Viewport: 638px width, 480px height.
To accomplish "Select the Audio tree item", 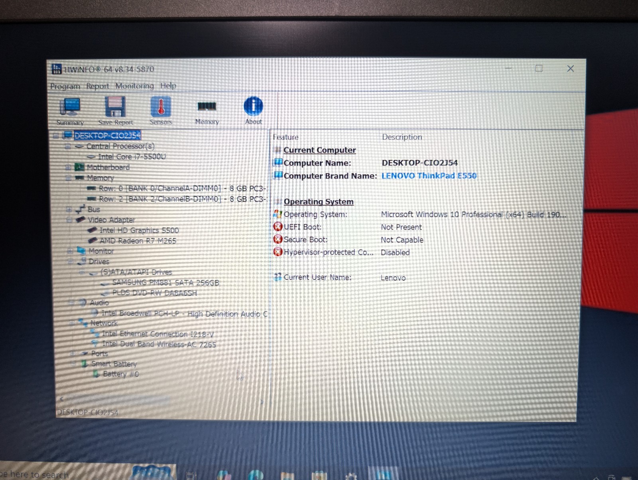I will [99, 303].
